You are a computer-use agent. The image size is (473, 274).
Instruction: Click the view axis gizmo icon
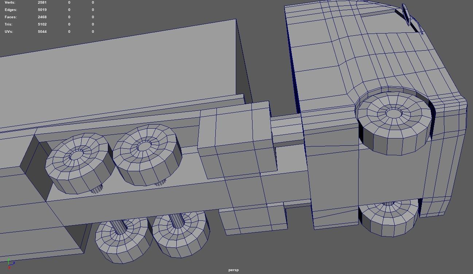(11, 263)
